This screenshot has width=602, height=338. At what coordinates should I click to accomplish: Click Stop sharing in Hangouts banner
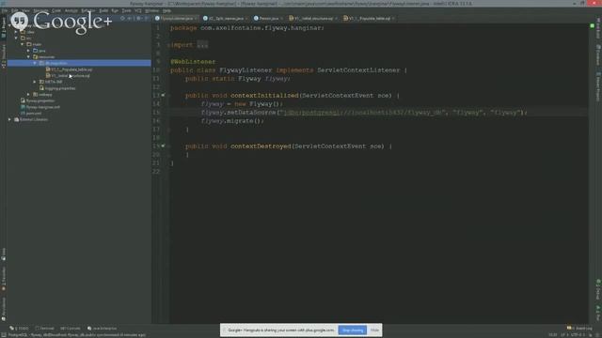coord(353,330)
